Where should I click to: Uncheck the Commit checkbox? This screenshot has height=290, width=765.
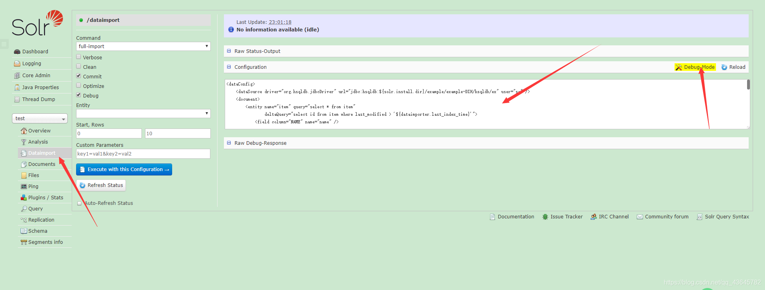coord(78,76)
